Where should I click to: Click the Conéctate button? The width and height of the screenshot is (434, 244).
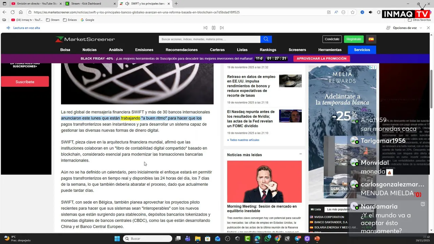coord(332,39)
